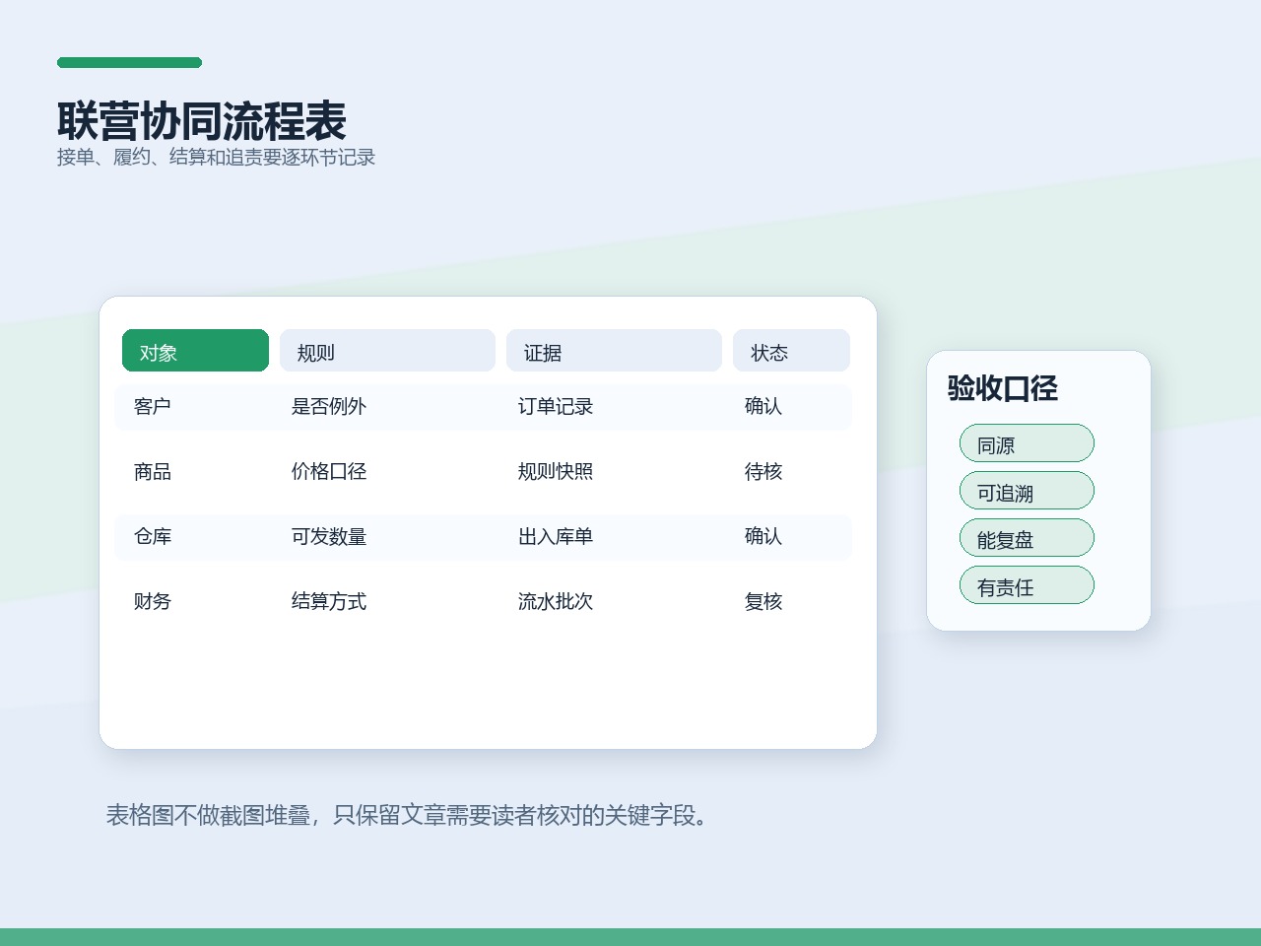Select the 规则 column header
Viewport: 1261px width, 946px height.
387,351
